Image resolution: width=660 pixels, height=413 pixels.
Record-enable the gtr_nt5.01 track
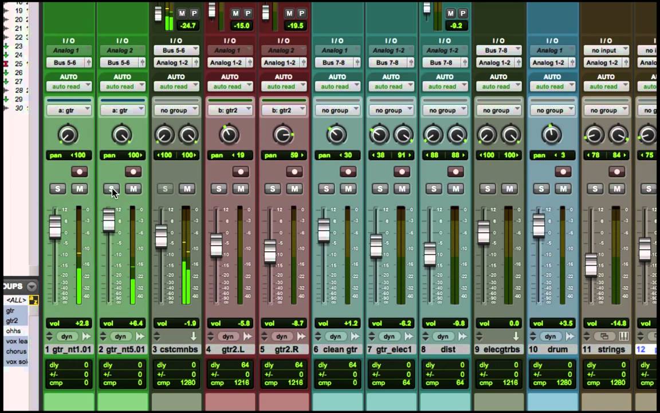coord(133,172)
